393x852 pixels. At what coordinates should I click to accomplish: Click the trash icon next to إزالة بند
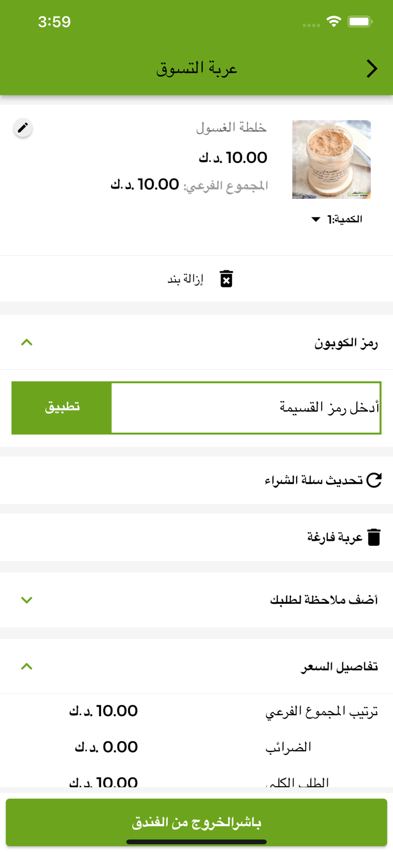click(x=226, y=278)
